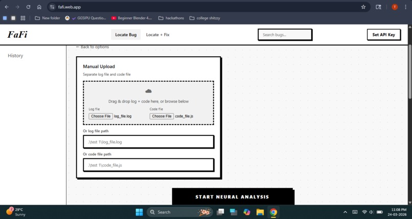
Task: Open the Chrome profile avatar
Action: pos(395,7)
